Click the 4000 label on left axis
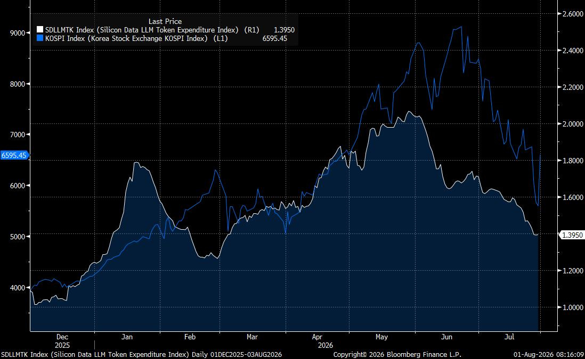The image size is (585, 359). [18, 288]
